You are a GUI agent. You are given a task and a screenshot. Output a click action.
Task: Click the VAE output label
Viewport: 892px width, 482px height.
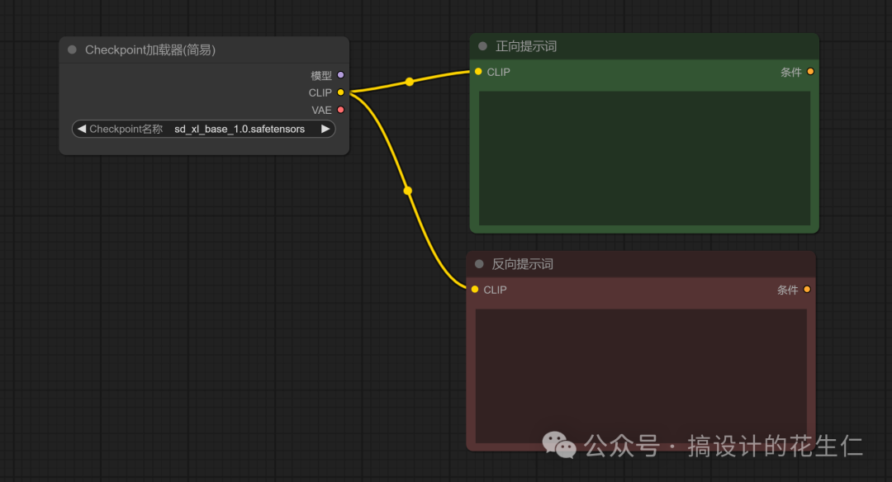(321, 111)
